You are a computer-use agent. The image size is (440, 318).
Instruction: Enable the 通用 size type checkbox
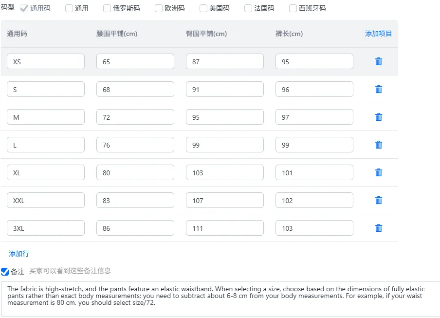pos(69,8)
